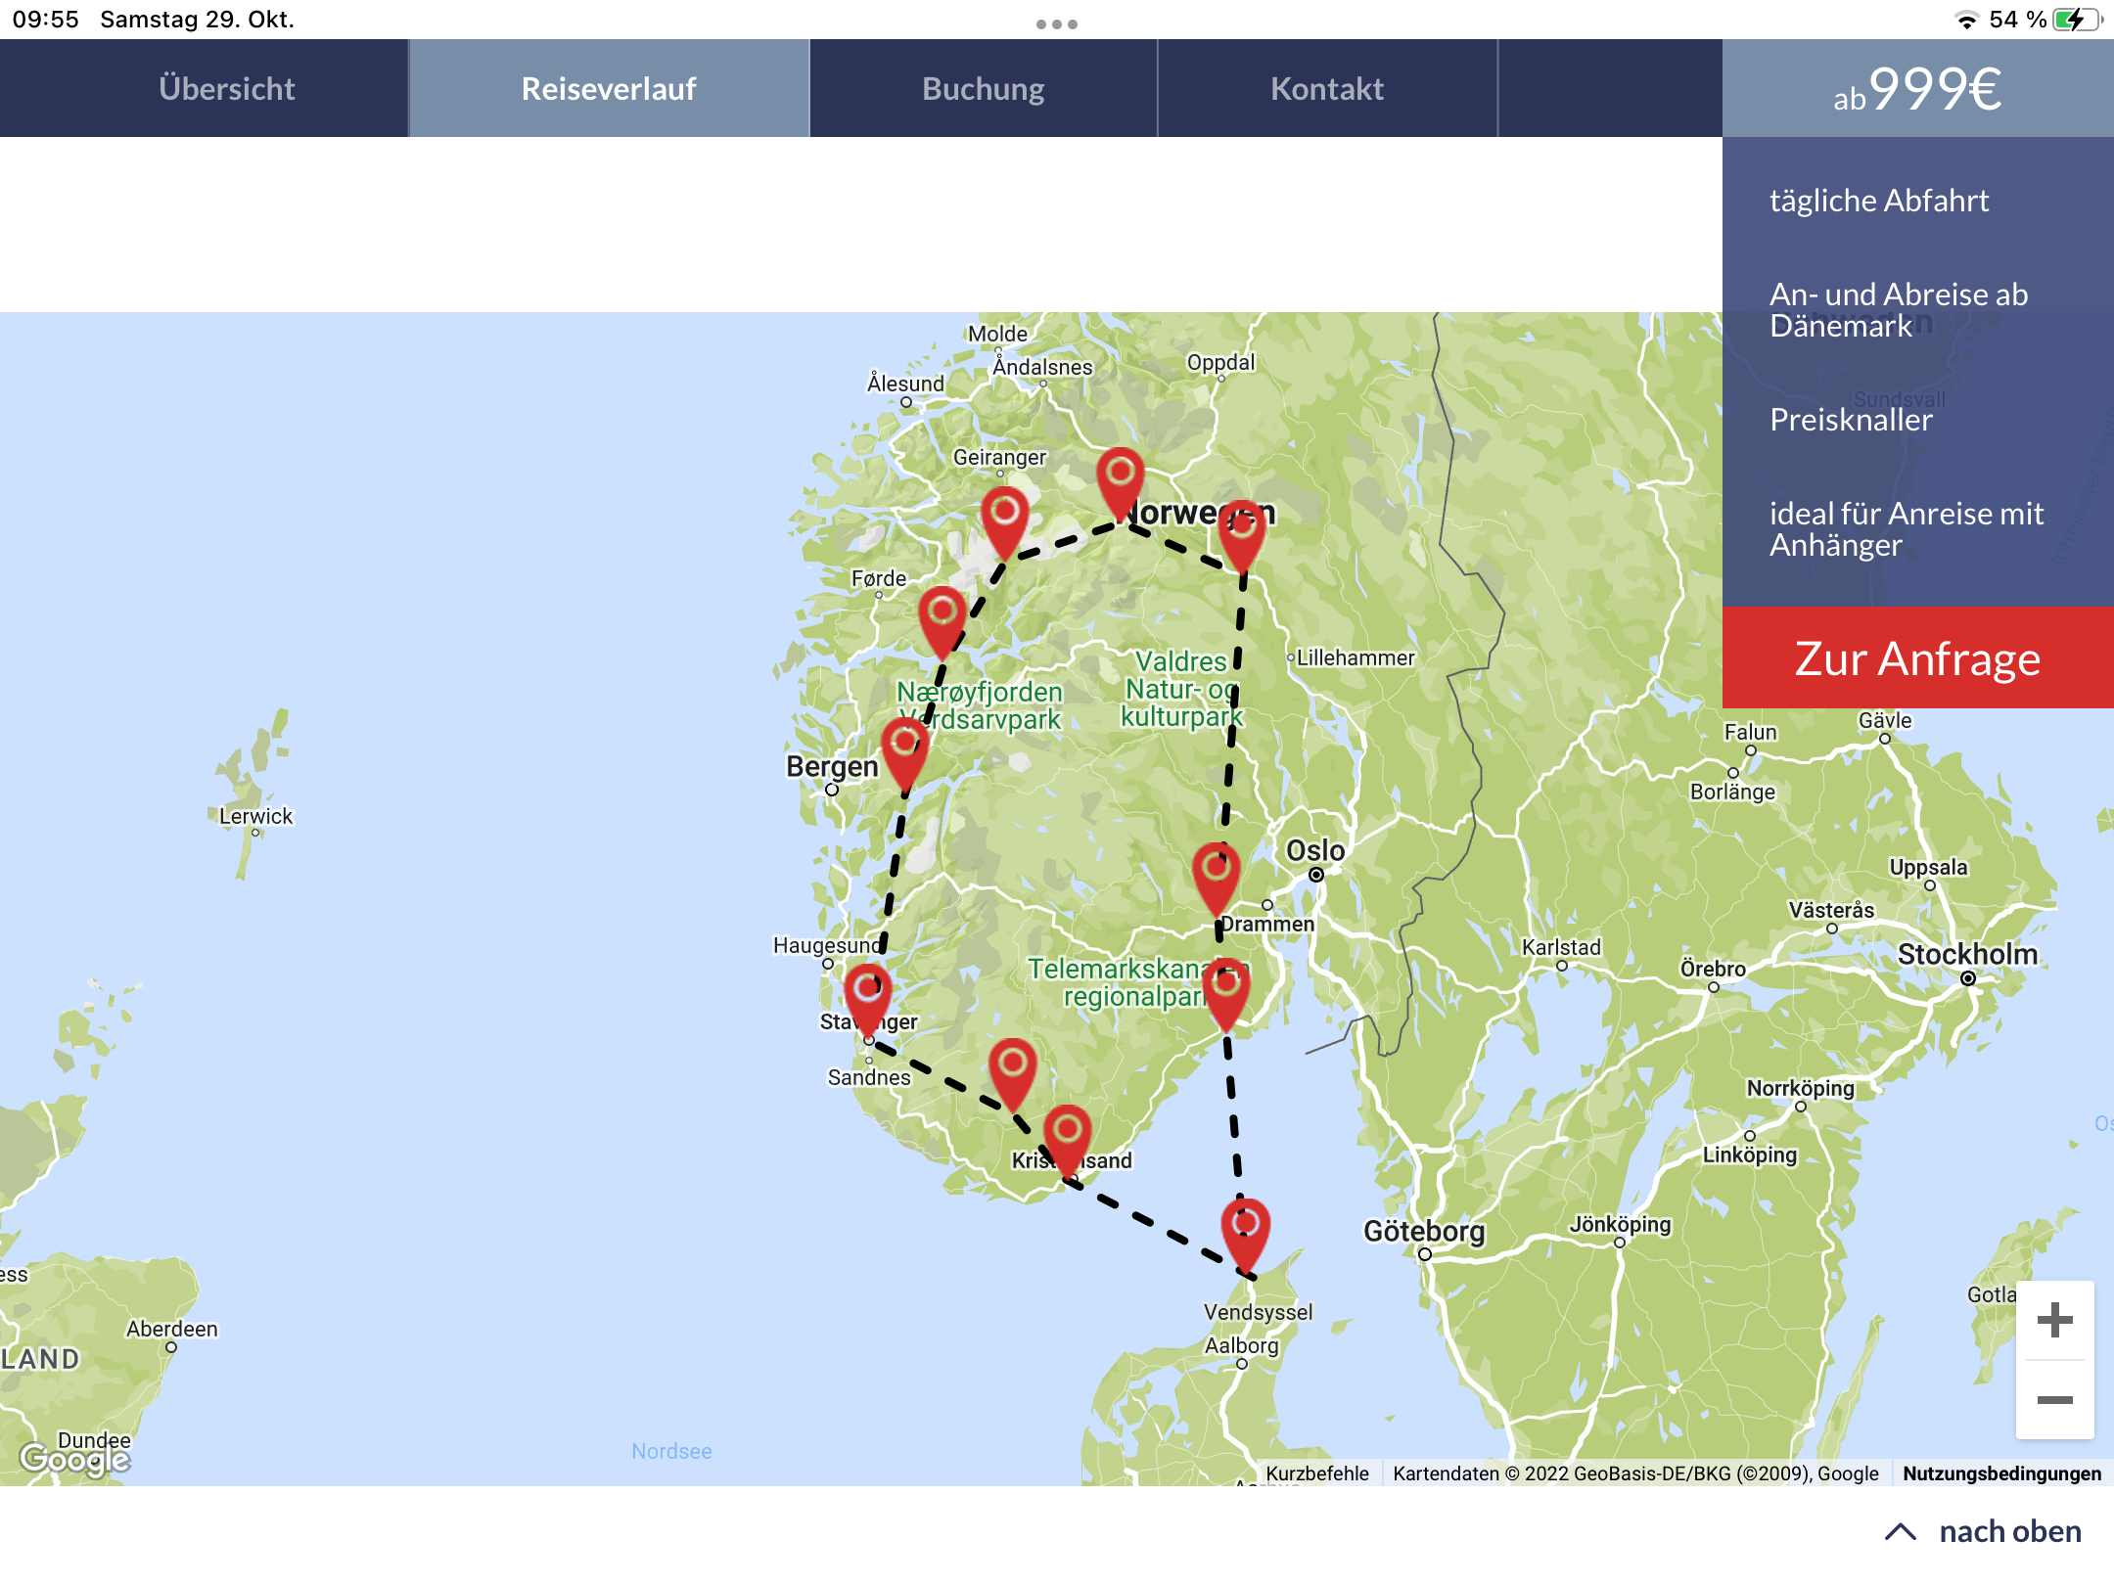The image size is (2114, 1585).
Task: Click the ab 999€ price box
Action: click(x=1918, y=89)
